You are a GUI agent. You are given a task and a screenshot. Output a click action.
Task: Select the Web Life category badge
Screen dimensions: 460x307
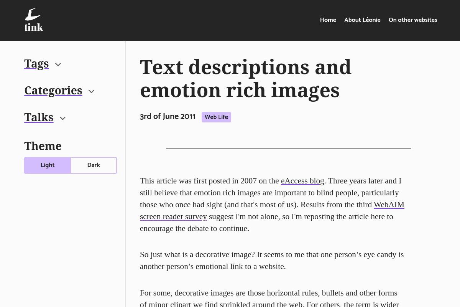pyautogui.click(x=216, y=117)
